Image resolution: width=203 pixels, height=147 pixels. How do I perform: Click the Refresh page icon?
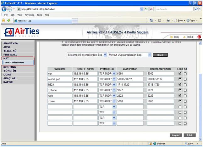[146, 9]
